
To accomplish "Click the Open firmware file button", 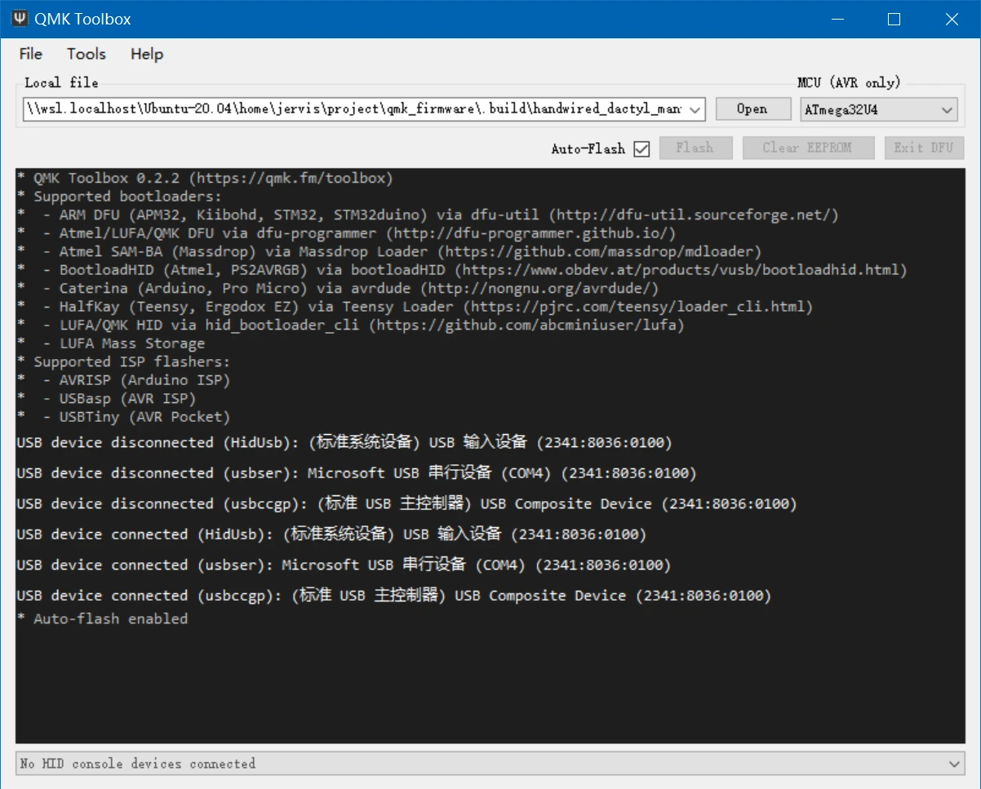I will coord(752,109).
